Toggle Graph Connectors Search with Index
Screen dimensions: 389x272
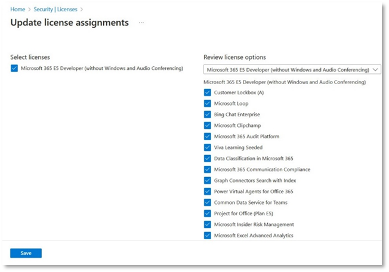[208, 181]
